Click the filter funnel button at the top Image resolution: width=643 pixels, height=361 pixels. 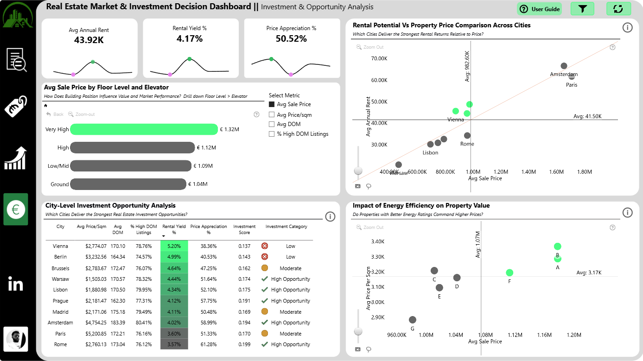click(582, 9)
